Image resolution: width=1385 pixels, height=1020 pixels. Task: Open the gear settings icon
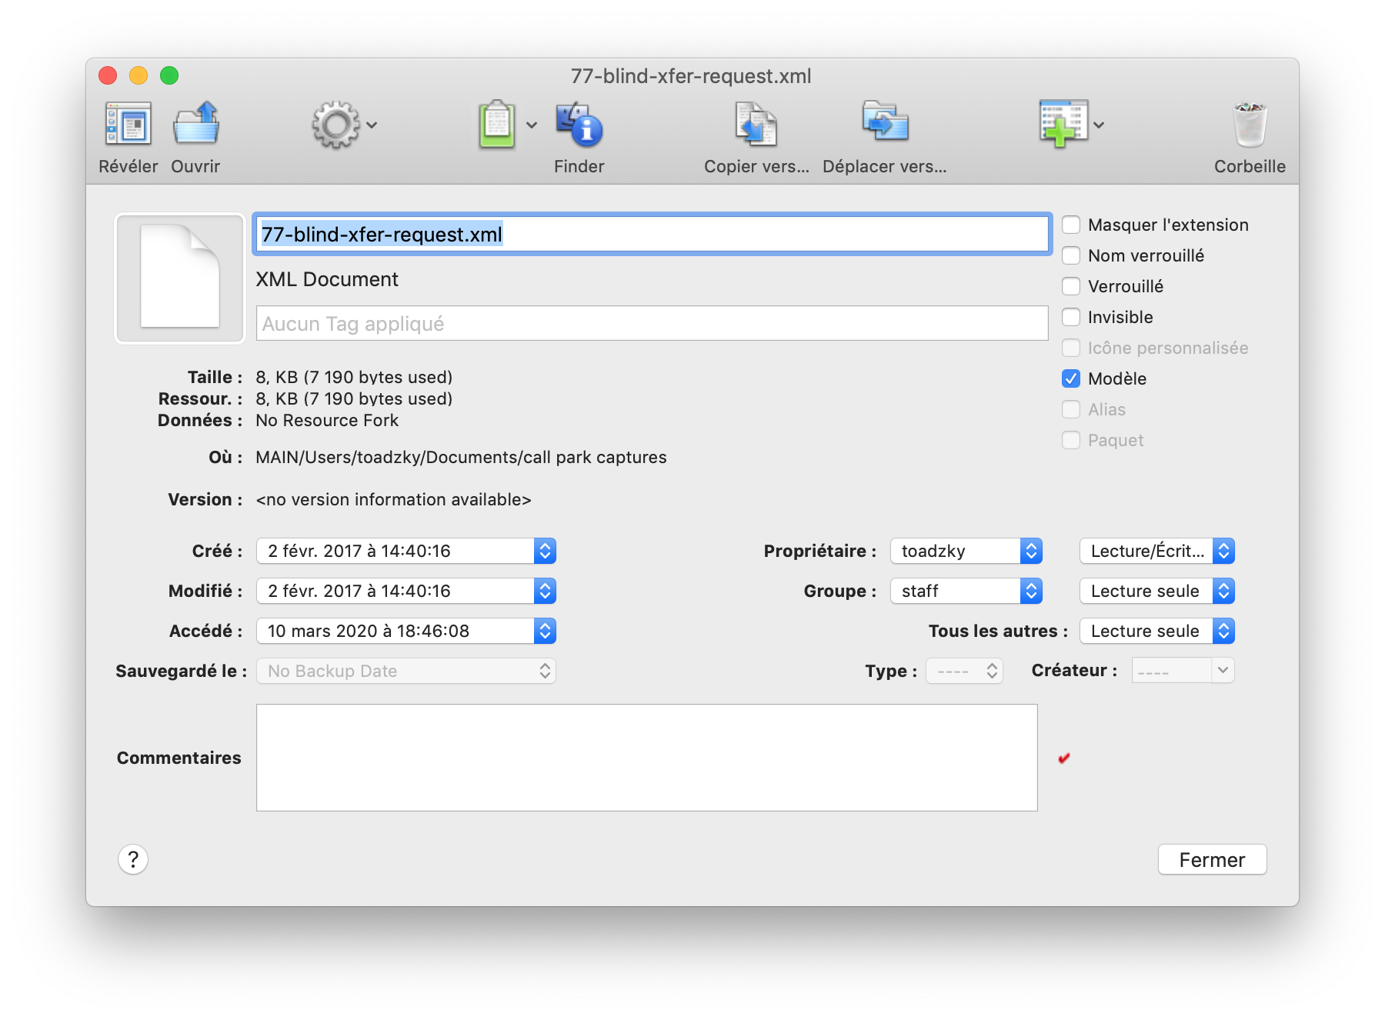(336, 125)
